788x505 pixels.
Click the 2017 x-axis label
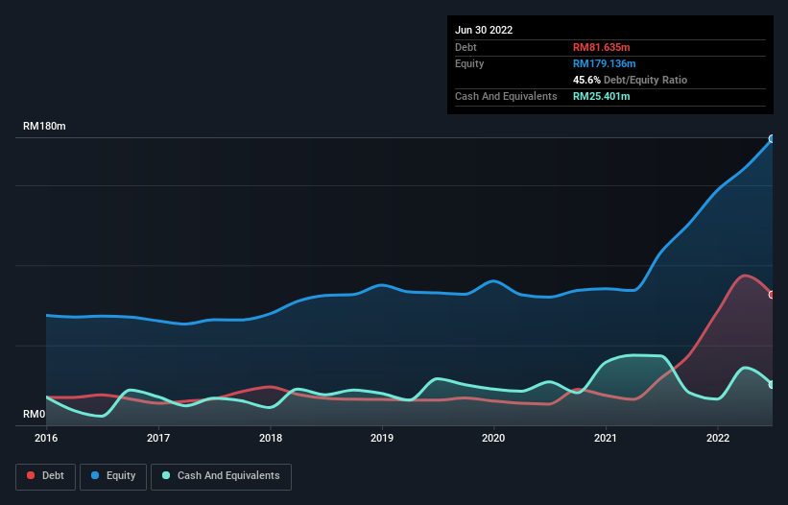[x=158, y=438]
